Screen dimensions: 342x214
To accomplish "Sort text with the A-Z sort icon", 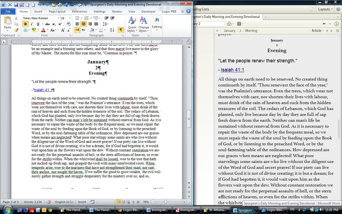I will 112,30.
